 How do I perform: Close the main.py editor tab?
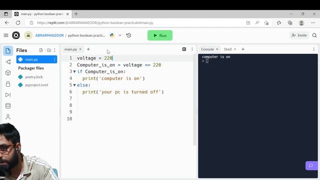point(80,49)
